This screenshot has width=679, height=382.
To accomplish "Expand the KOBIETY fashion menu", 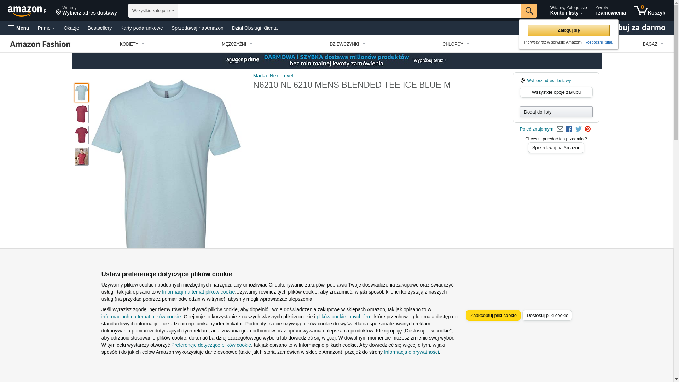I will (132, 44).
